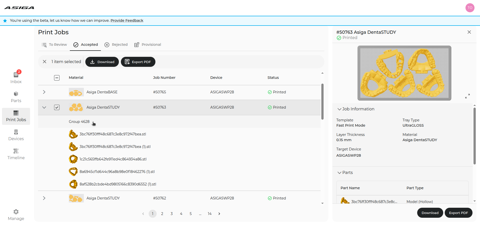Go to next page with right arrow
Viewport: 480px width, 225px height.
click(x=219, y=214)
